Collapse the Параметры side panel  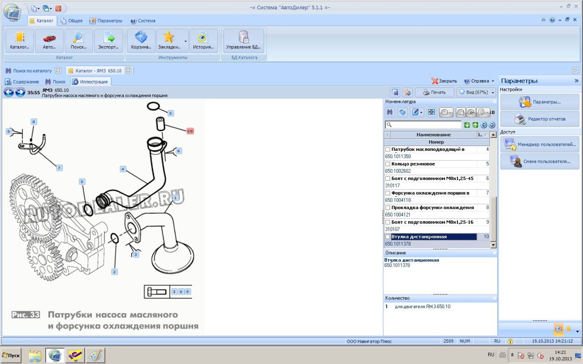(576, 81)
